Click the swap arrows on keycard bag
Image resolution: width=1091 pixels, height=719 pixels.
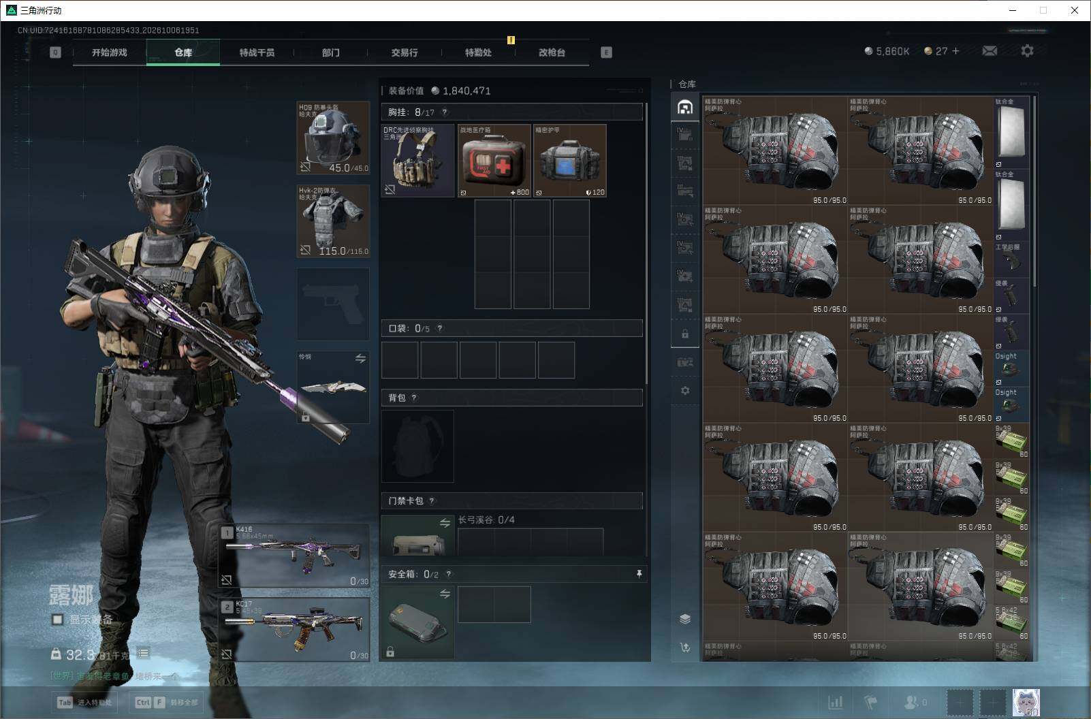pos(445,523)
